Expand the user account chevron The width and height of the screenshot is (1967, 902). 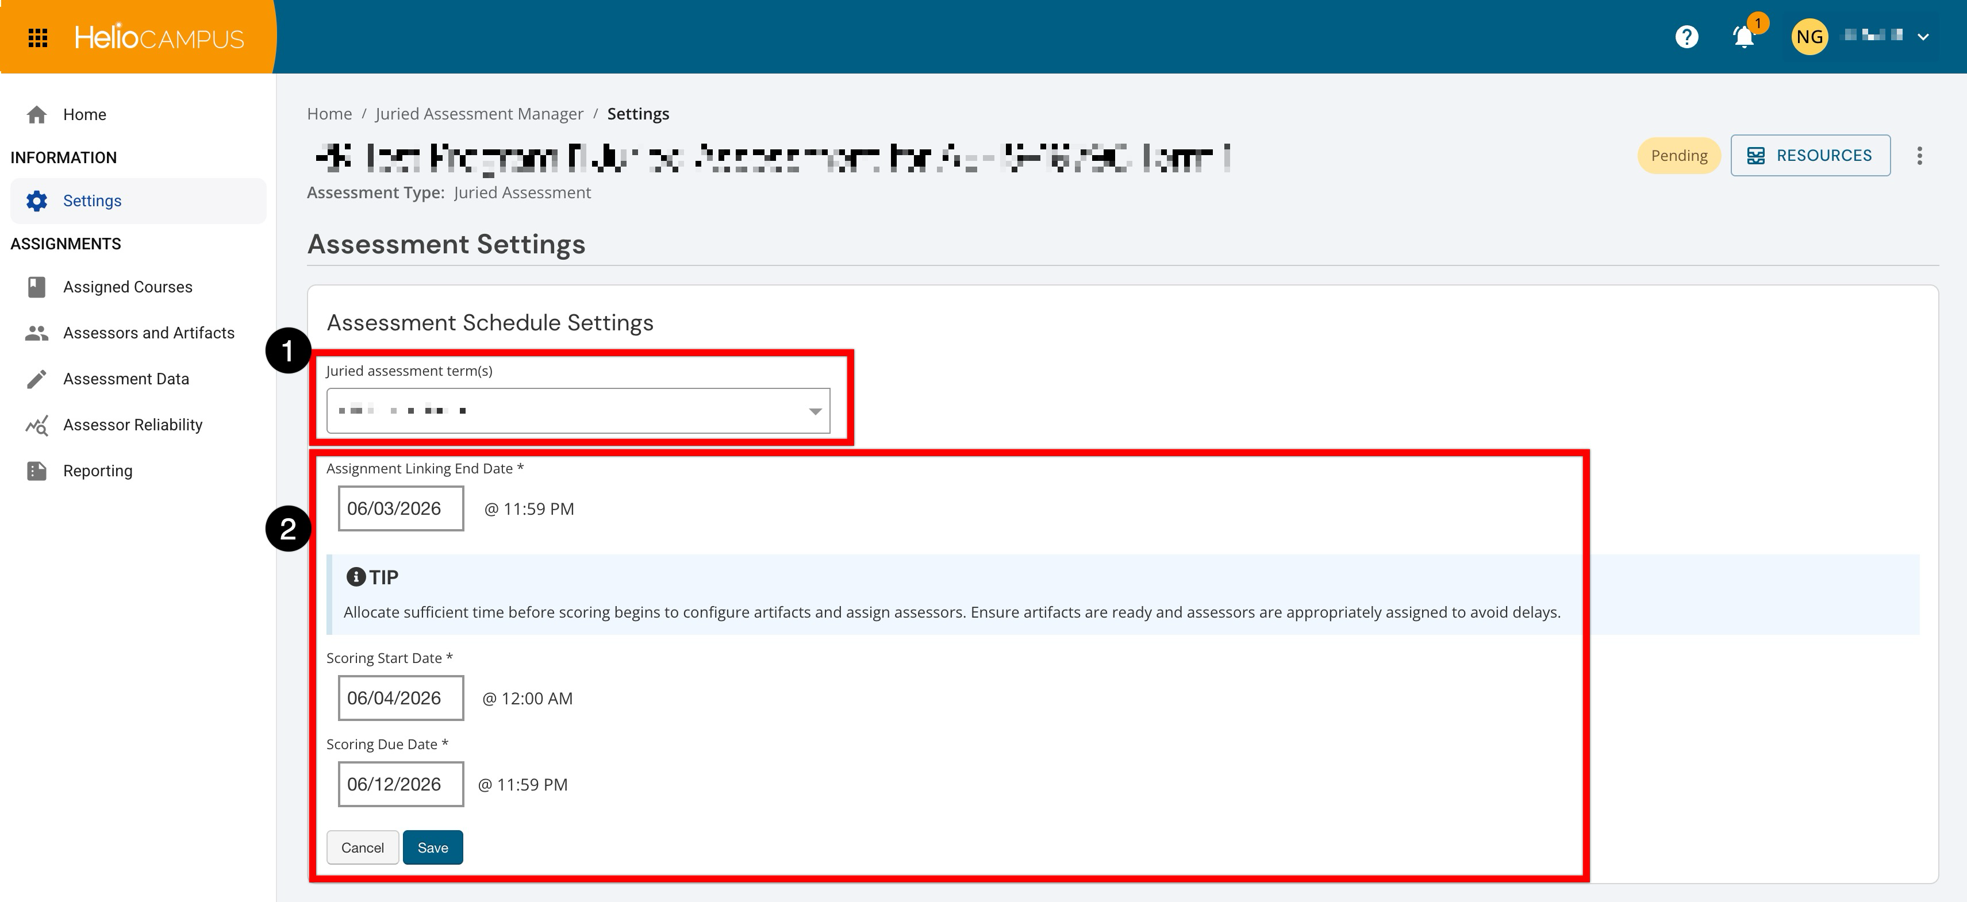1923,37
